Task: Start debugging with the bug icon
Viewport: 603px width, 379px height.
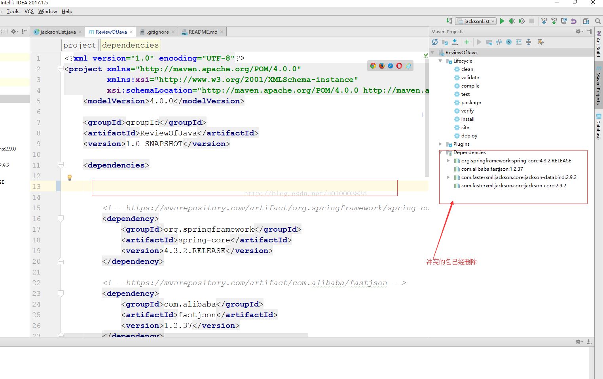Action: [512, 21]
